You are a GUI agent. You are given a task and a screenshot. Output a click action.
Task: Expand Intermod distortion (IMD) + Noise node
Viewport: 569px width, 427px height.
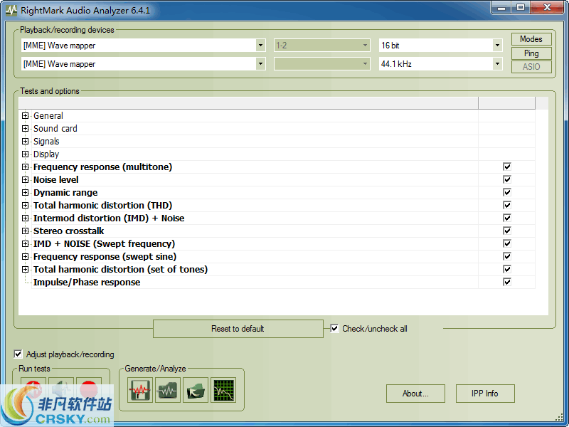(x=25, y=218)
